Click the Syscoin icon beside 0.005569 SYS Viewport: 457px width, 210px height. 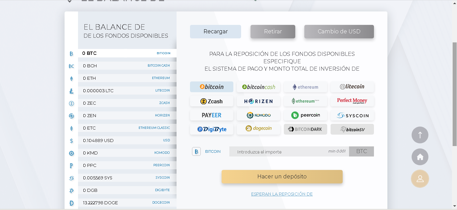[71, 178]
